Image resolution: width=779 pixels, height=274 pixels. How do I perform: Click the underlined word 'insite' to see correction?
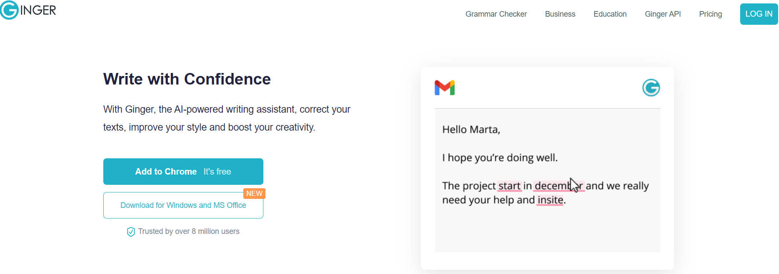[x=550, y=199]
